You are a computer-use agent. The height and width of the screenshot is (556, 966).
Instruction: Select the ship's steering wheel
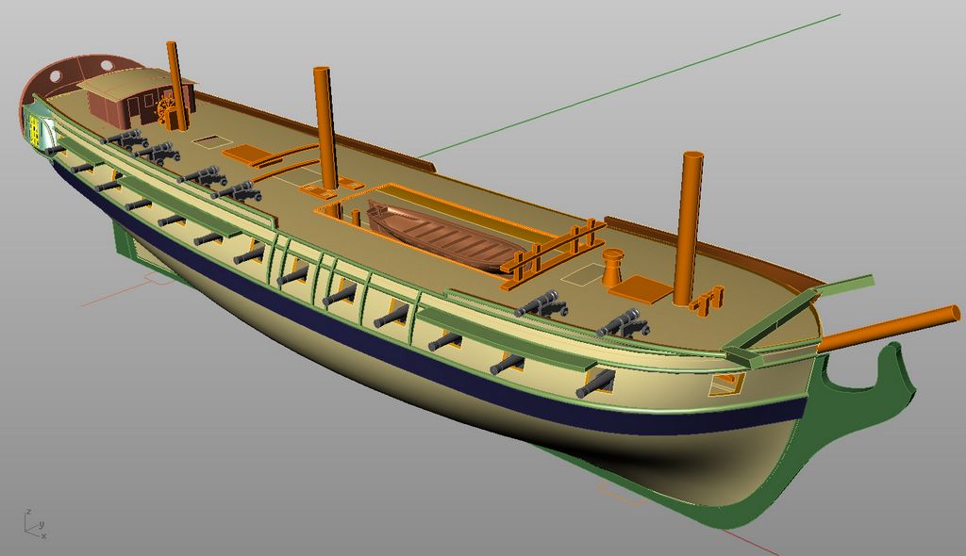point(170,110)
